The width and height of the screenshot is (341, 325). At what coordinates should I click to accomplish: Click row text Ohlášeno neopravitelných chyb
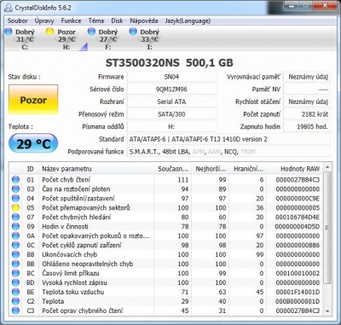pyautogui.click(x=88, y=264)
